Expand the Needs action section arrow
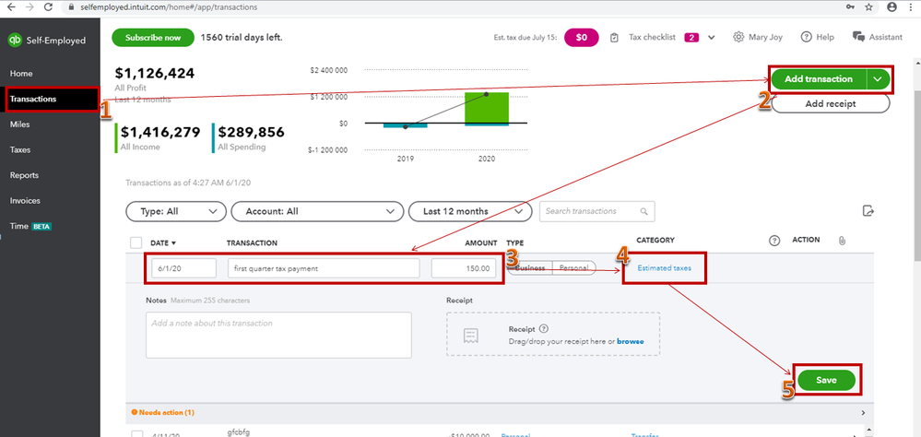Screen dimensions: 921x437 pos(863,413)
